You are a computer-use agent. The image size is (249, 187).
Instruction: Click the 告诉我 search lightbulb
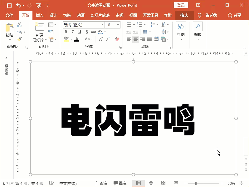[x=199, y=15]
